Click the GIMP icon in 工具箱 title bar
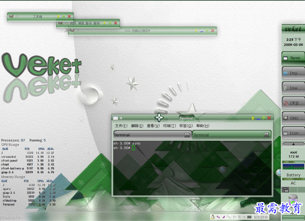Screen dimensions: 305x221 (11, 16)
